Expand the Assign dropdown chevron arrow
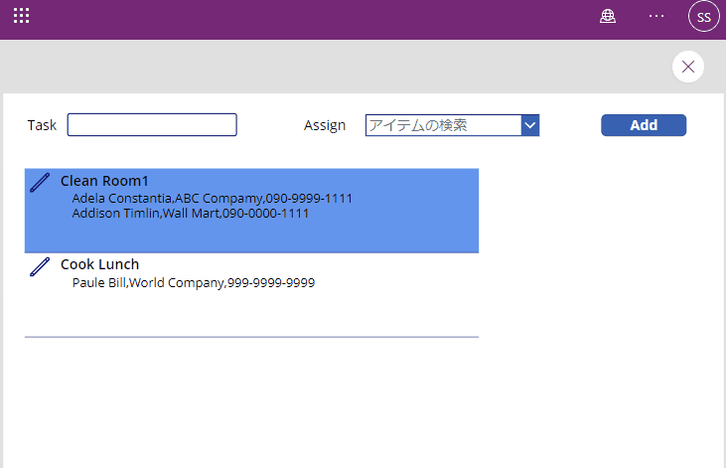The width and height of the screenshot is (726, 468). pyautogui.click(x=530, y=124)
